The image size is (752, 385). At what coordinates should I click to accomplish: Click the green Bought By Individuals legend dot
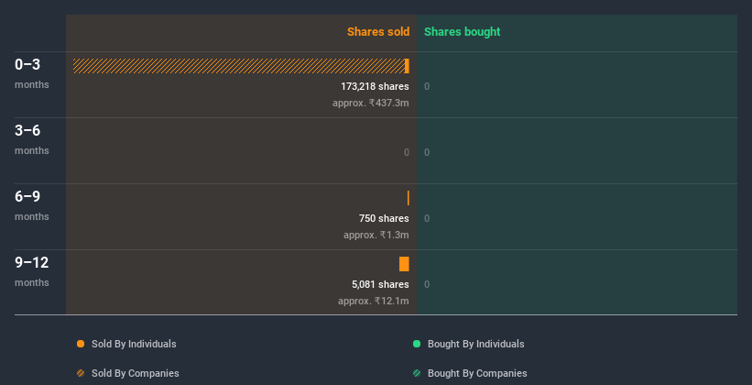(417, 344)
